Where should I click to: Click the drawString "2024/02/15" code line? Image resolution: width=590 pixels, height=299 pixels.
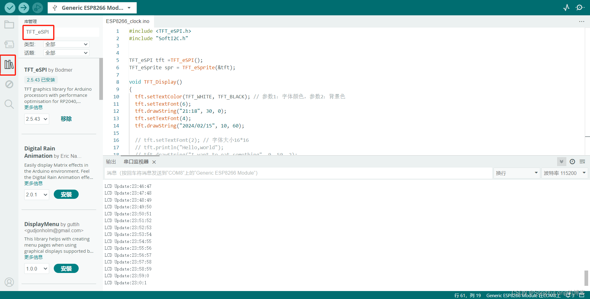pyautogui.click(x=189, y=126)
